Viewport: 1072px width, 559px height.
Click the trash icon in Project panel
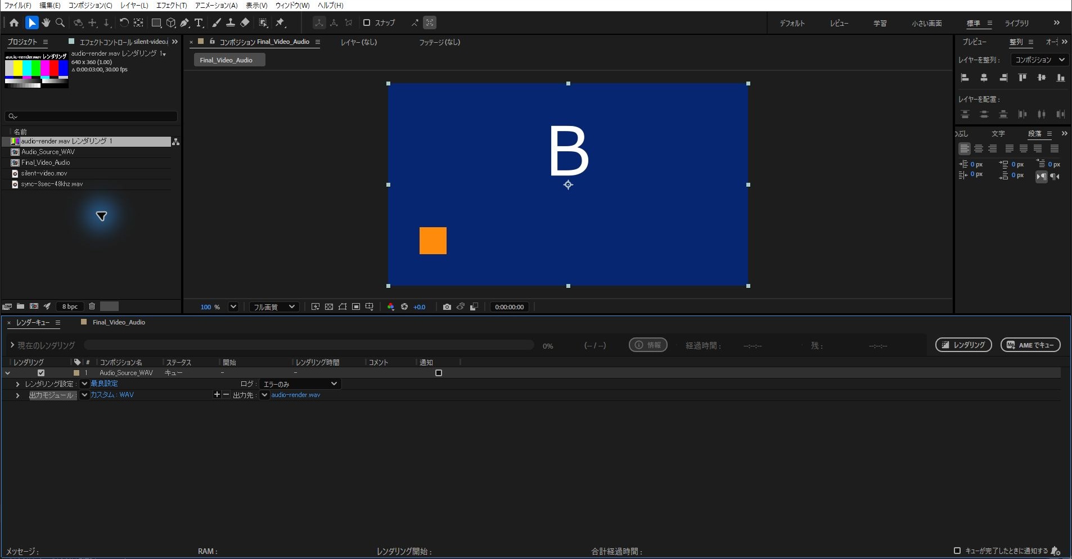point(92,306)
